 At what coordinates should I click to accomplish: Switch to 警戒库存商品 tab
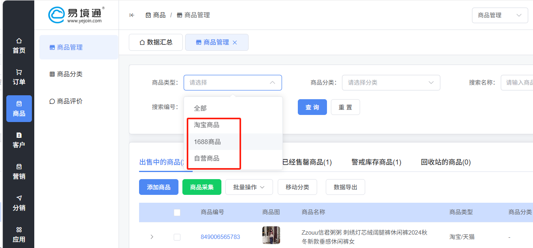pyautogui.click(x=376, y=162)
